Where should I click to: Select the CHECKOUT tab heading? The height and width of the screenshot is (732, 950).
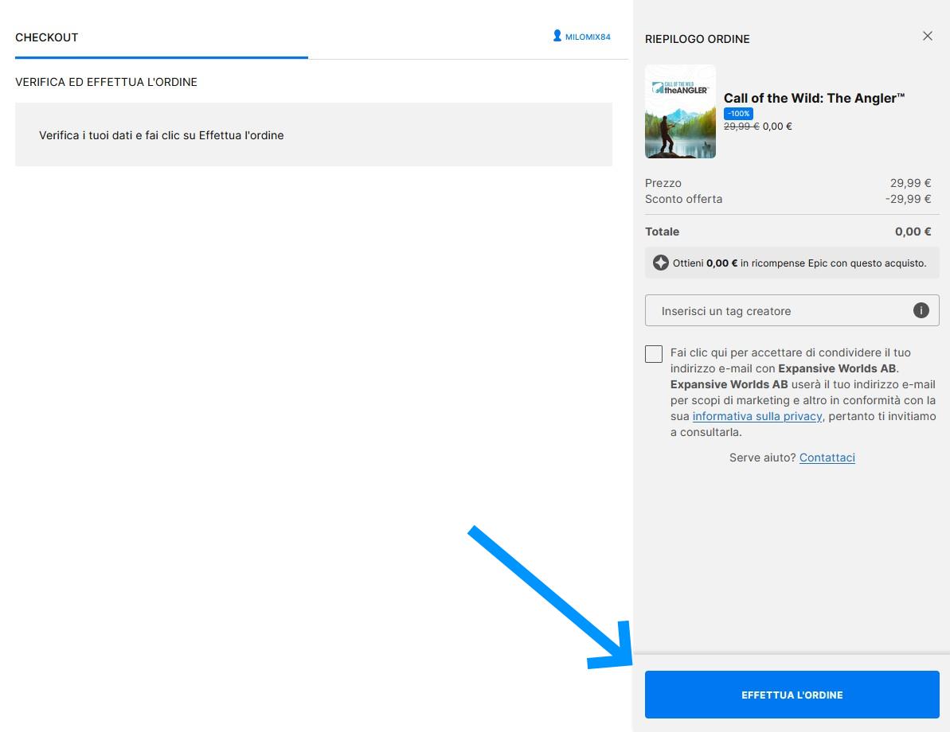47,37
